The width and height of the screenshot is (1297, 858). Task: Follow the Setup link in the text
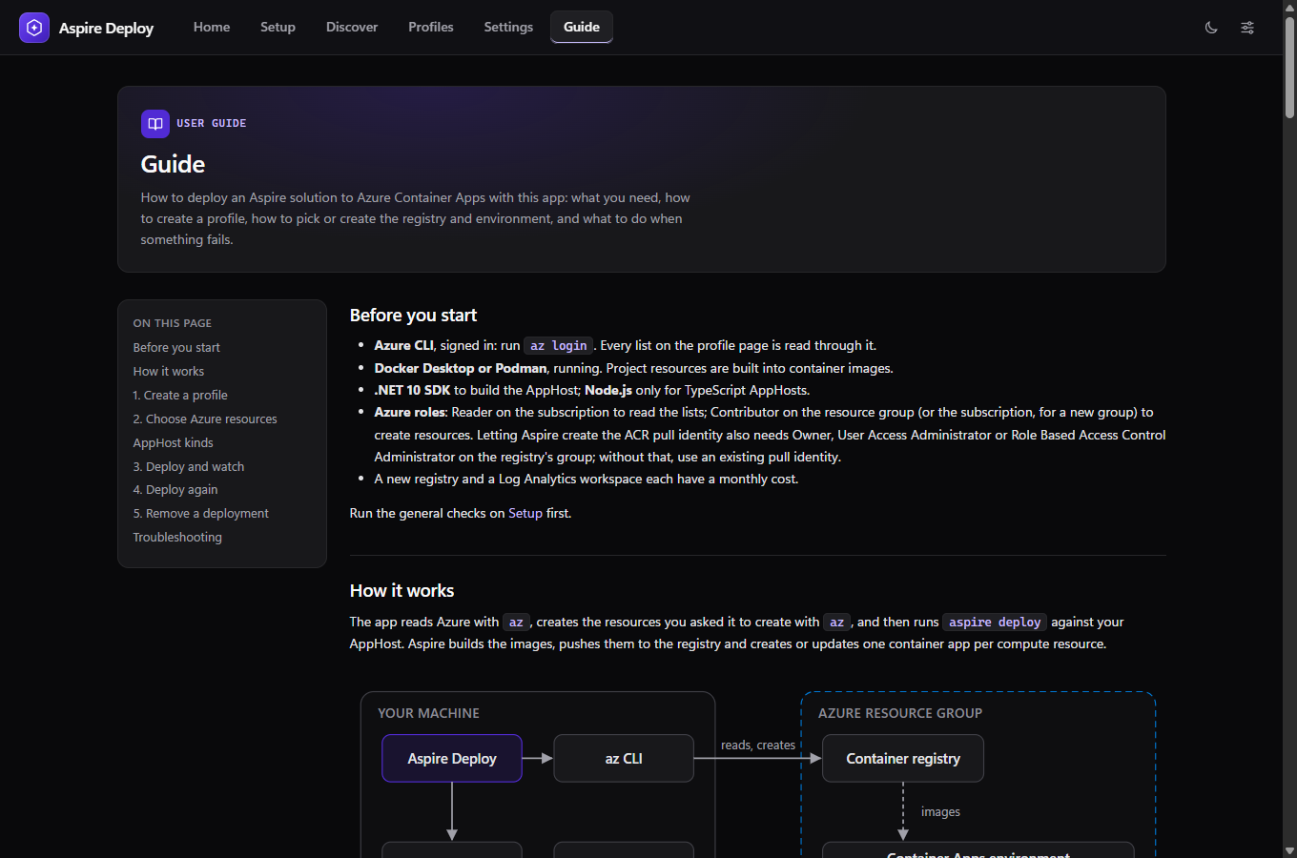point(525,513)
